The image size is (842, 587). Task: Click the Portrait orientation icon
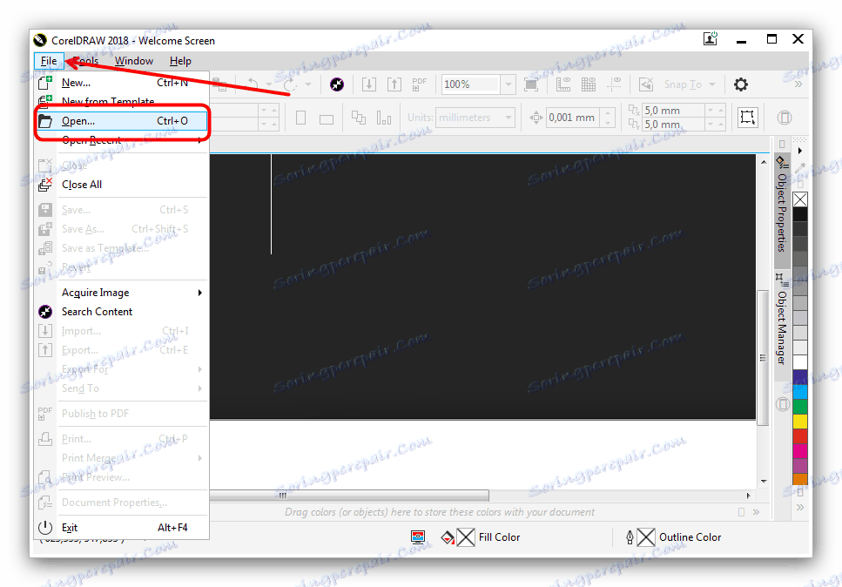(x=300, y=118)
